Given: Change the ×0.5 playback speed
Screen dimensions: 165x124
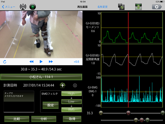Looking at the screenshot, I should coord(76,62).
